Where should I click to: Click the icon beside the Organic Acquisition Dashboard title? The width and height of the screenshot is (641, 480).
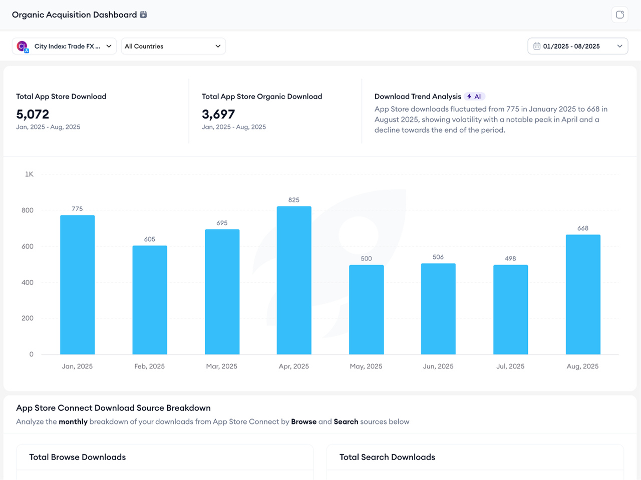[143, 14]
